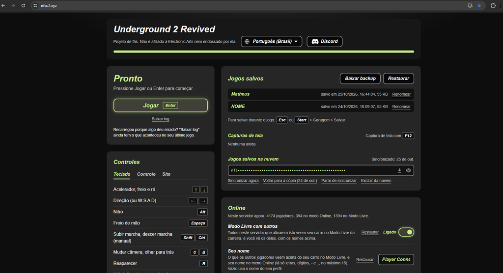Go back with the browser back arrow

tap(3, 5)
